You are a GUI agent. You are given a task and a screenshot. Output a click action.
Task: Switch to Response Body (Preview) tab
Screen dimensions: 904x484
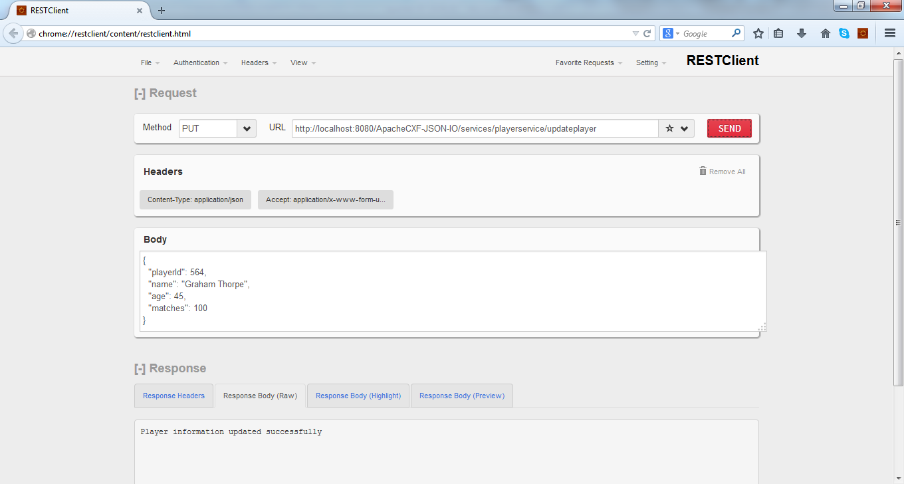click(462, 396)
